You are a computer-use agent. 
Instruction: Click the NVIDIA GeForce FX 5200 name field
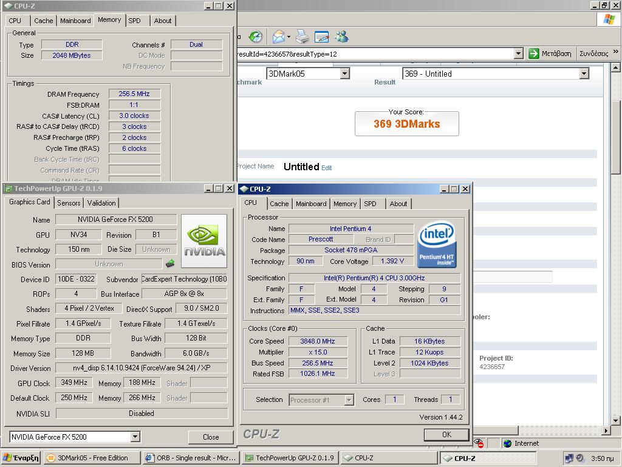(x=115, y=219)
